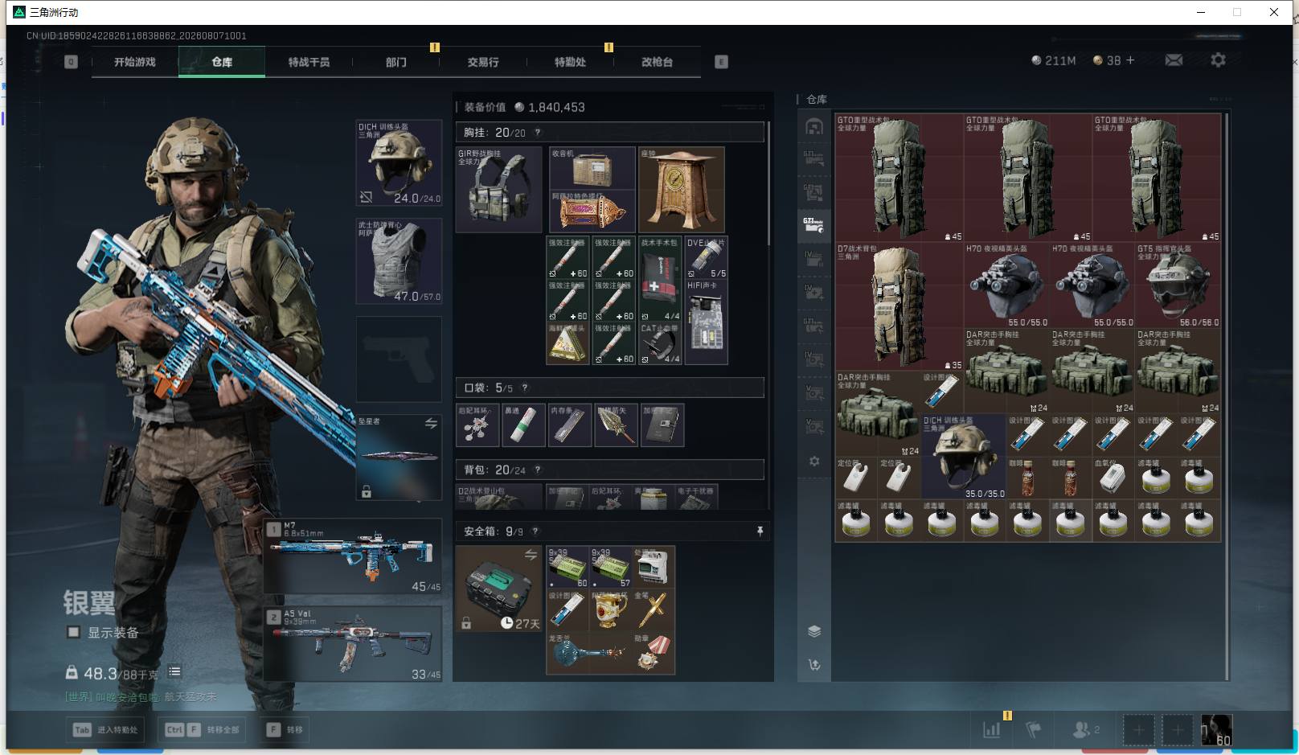The width and height of the screenshot is (1299, 755).
Task: Click the help icon next to 口袋 5/5
Action: pos(525,388)
